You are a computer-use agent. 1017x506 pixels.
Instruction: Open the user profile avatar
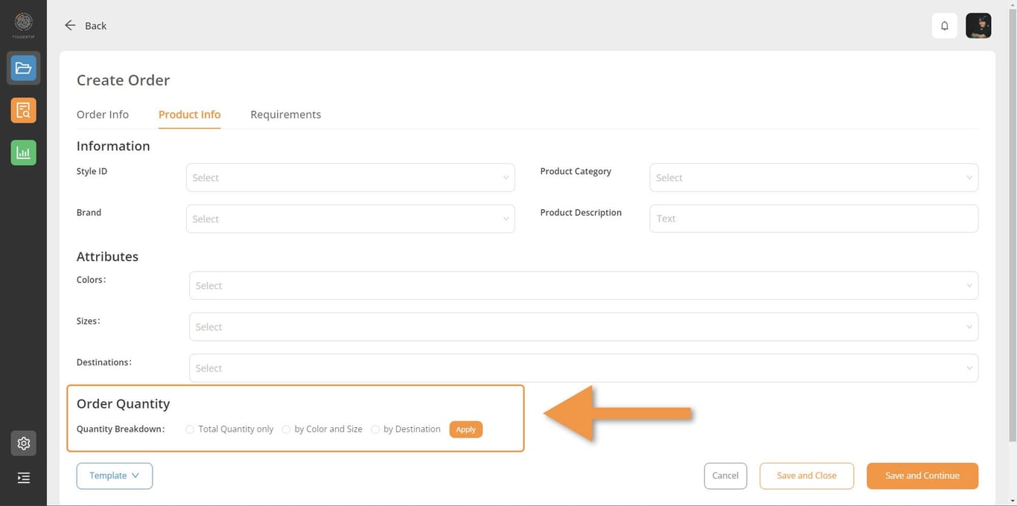978,26
